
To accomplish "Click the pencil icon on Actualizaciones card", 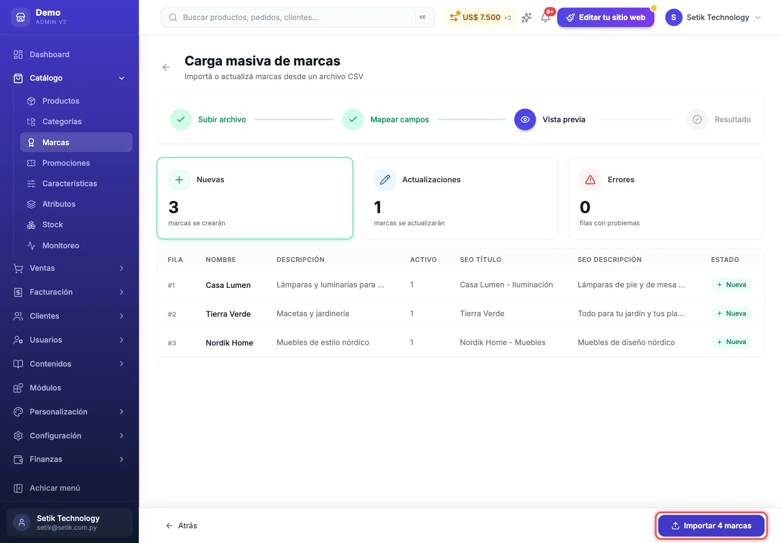I will 385,180.
